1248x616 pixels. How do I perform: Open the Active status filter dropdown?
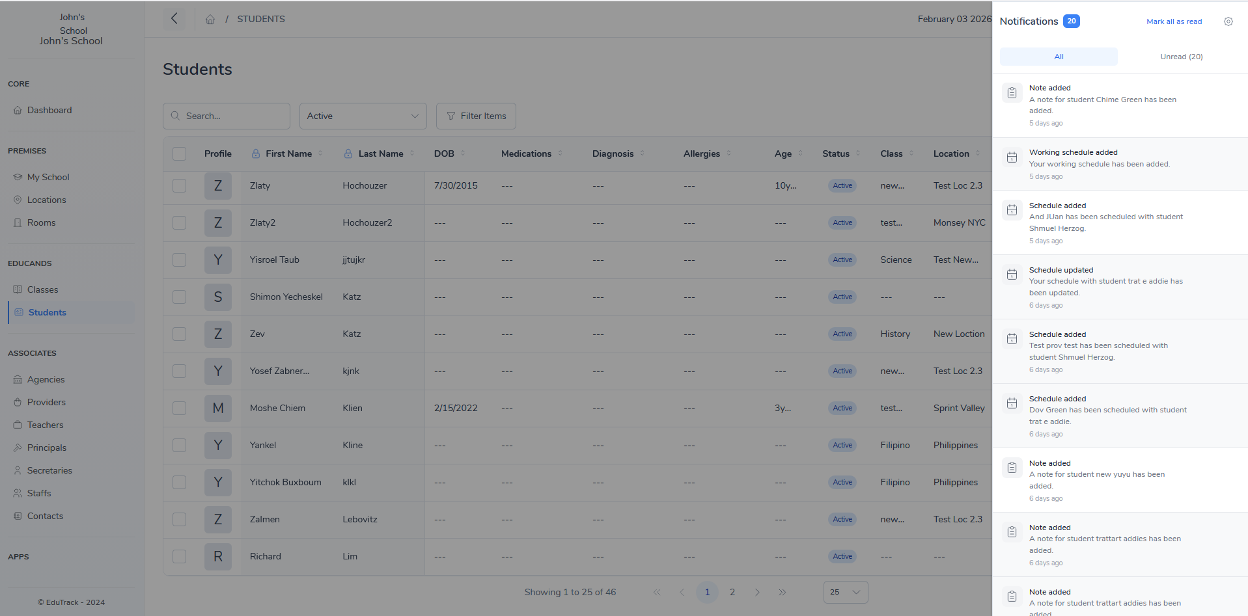point(363,116)
